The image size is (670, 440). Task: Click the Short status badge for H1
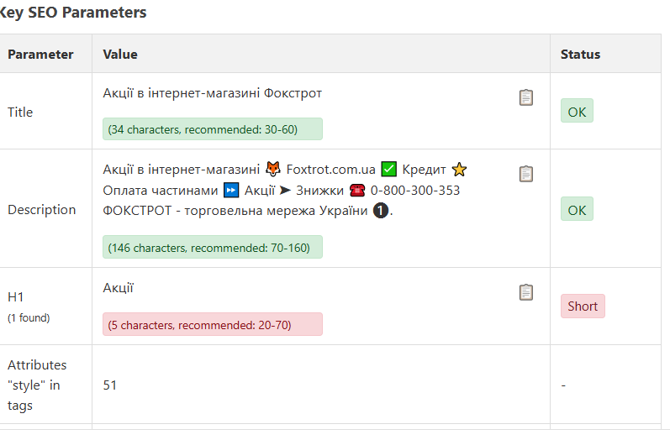pos(583,306)
